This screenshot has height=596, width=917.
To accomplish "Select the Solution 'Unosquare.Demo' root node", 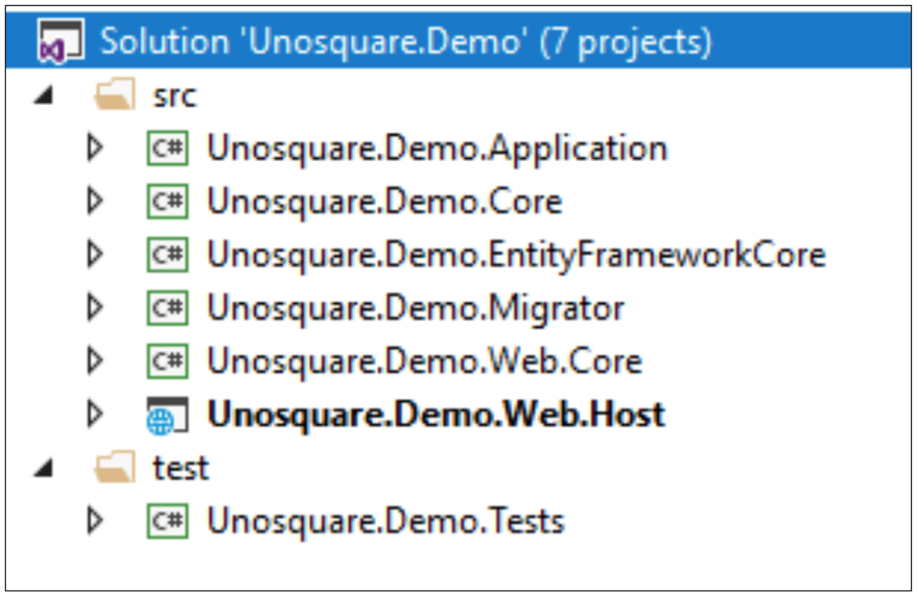I will pyautogui.click(x=406, y=42).
